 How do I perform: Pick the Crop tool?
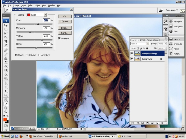pyautogui.click(x=6, y=41)
